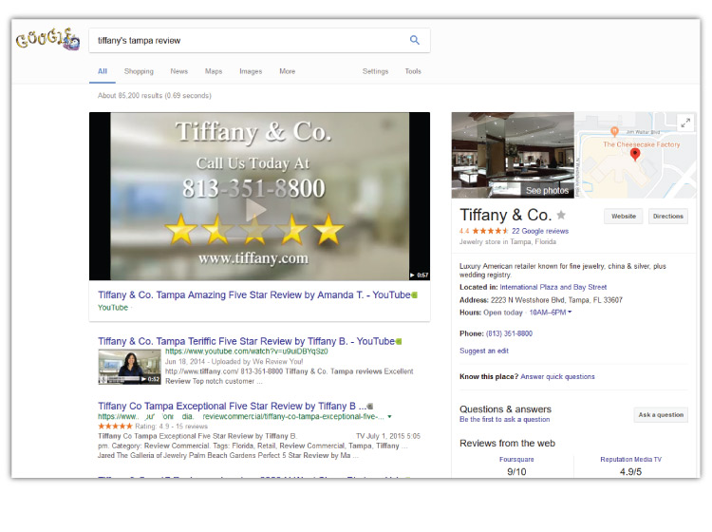The height and width of the screenshot is (532, 712).
Task: Switch to the News tab
Action: (x=178, y=71)
